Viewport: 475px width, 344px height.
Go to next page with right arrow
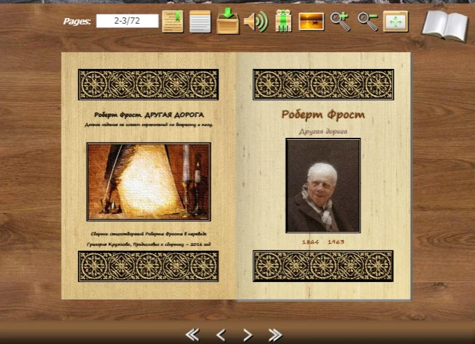pos(248,335)
